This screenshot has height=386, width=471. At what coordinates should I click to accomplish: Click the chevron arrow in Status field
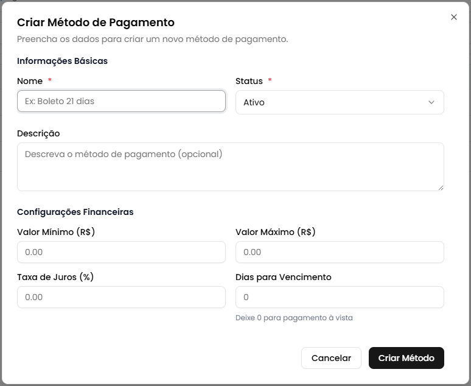431,102
